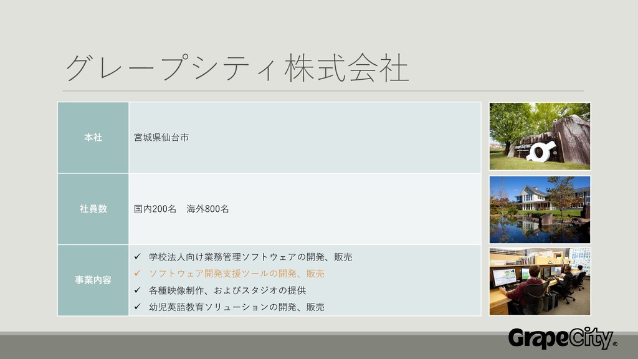Screen dimensions: 638x359
Task: Click the 本社 header cell
Action: tap(93, 138)
